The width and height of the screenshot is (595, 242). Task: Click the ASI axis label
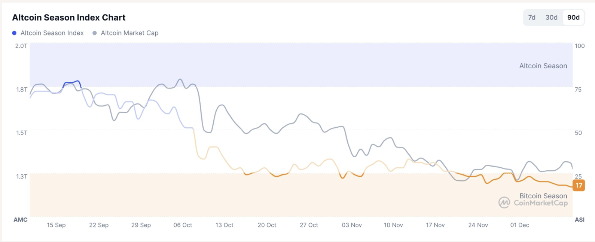[x=579, y=220]
